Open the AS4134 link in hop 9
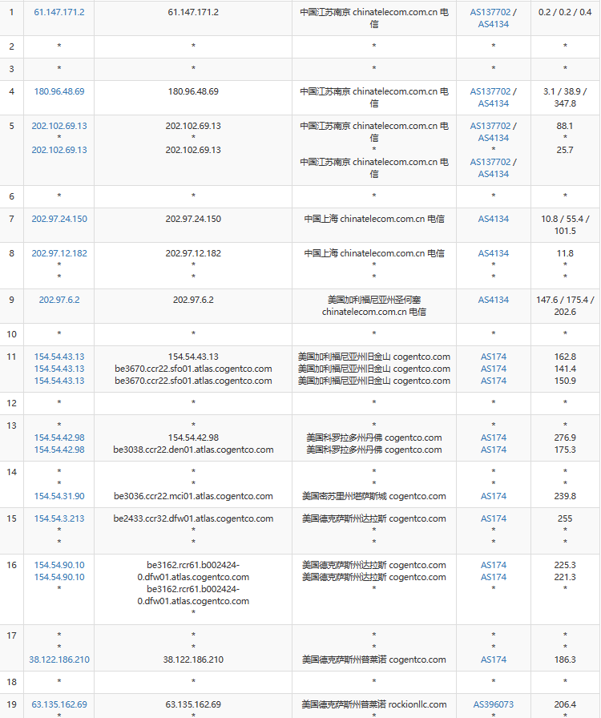Screen dimensions: 601x718 coord(494,300)
